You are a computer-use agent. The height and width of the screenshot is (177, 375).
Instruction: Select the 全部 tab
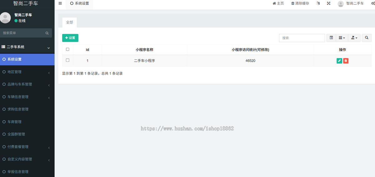[69, 22]
